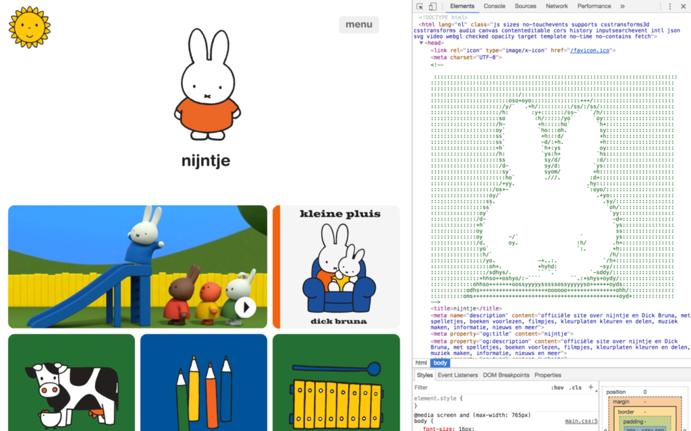Switch to the Elements tab

[462, 6]
